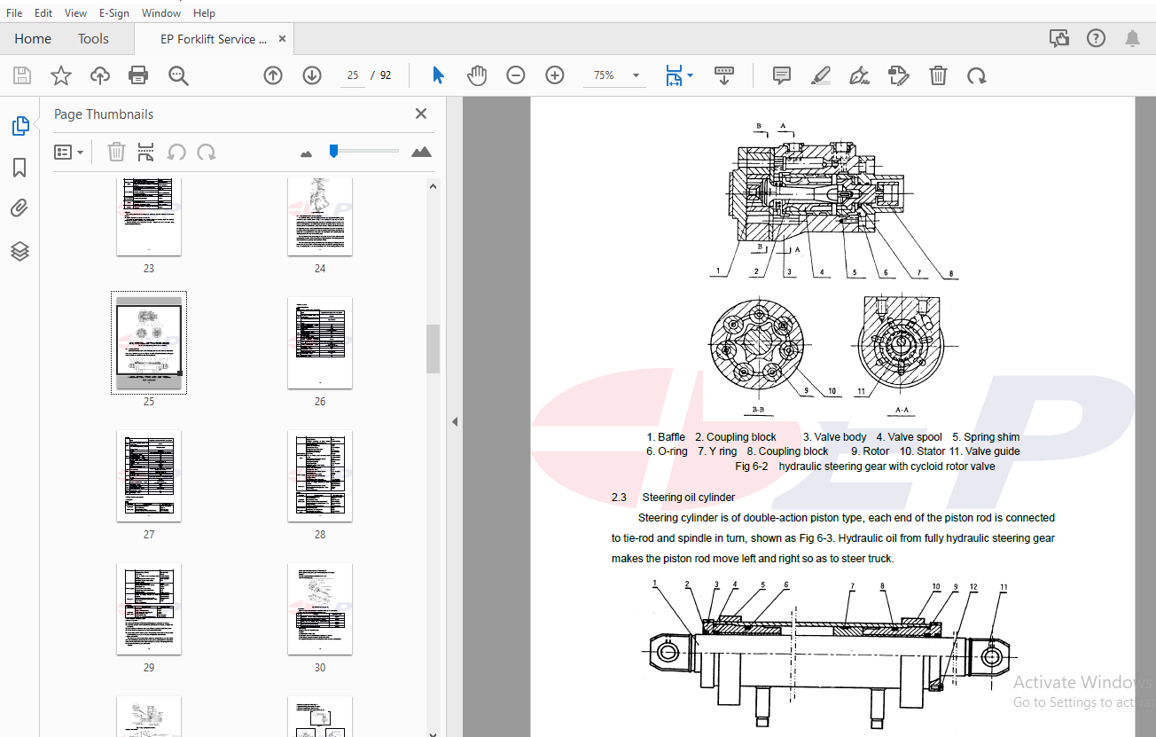This screenshot has height=737, width=1156.
Task: Open find text magnifier tool
Action: click(x=178, y=75)
